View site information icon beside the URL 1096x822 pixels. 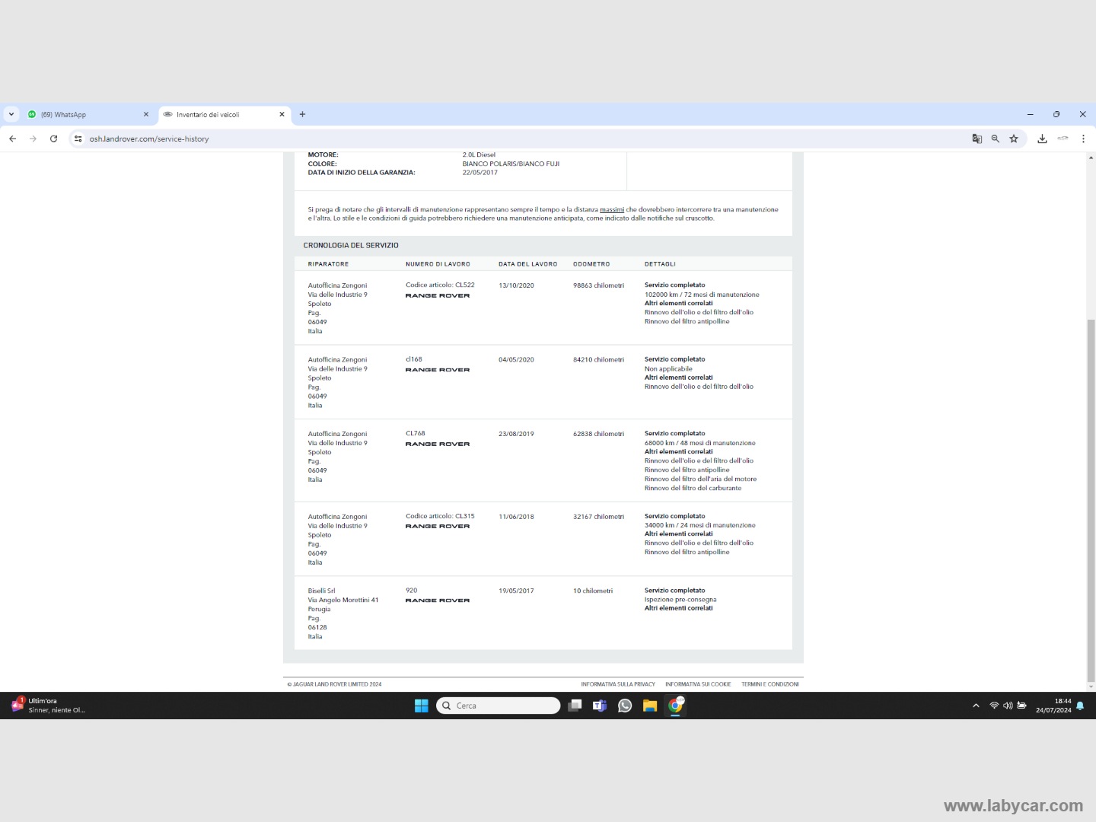(78, 139)
